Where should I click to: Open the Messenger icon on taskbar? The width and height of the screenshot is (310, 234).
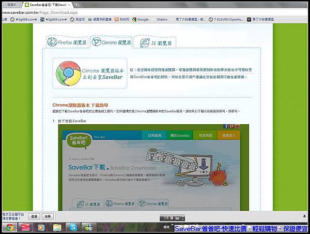(x=89, y=227)
